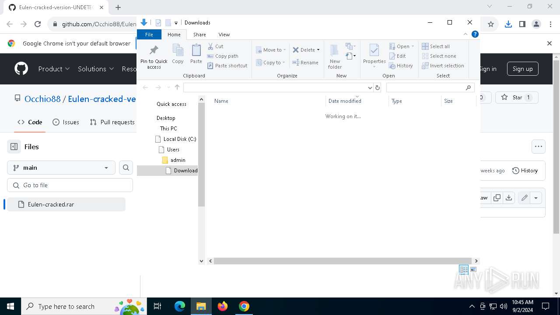Open the Copy to dropdown
The width and height of the screenshot is (560, 315).
[x=271, y=63]
